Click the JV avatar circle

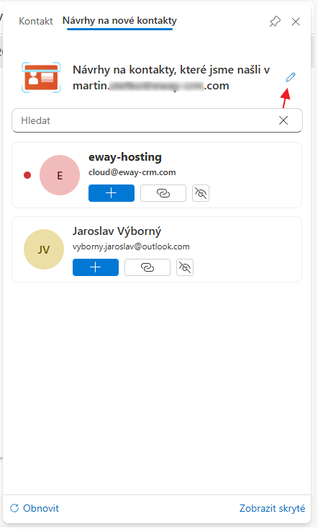(x=44, y=249)
